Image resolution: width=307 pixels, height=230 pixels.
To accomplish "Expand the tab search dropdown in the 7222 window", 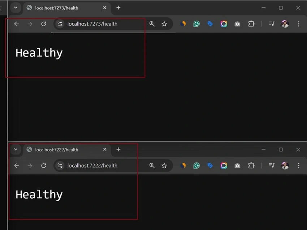I will (16, 150).
